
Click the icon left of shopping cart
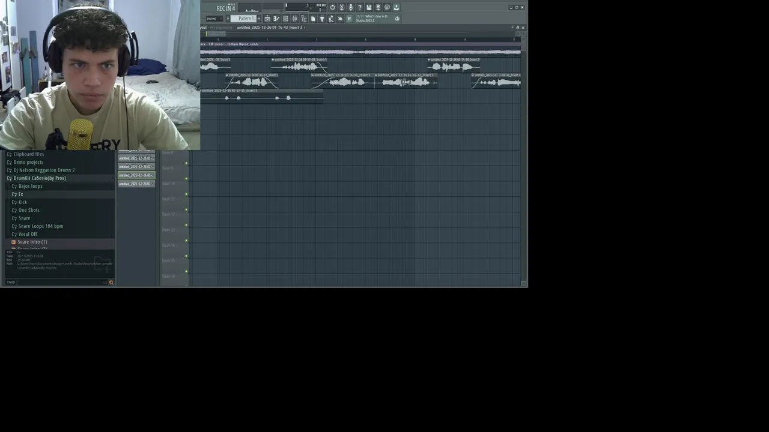(340, 19)
